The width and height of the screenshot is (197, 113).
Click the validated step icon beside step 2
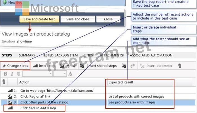pyautogui.click(x=10, y=96)
